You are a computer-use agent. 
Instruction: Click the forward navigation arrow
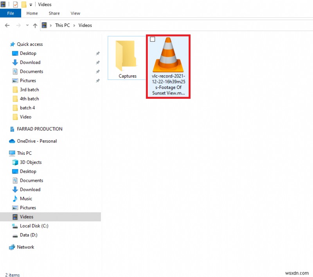click(18, 25)
